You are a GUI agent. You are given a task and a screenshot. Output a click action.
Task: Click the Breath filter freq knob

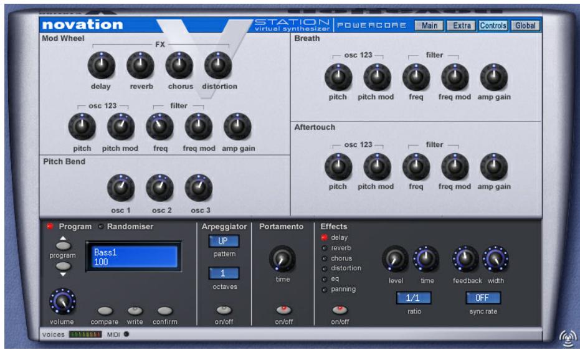(x=416, y=77)
